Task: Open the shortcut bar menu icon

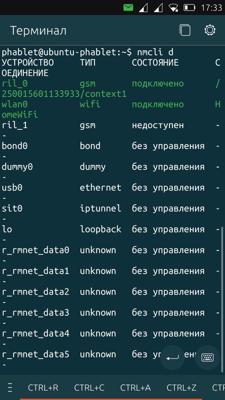Action: 10,388
